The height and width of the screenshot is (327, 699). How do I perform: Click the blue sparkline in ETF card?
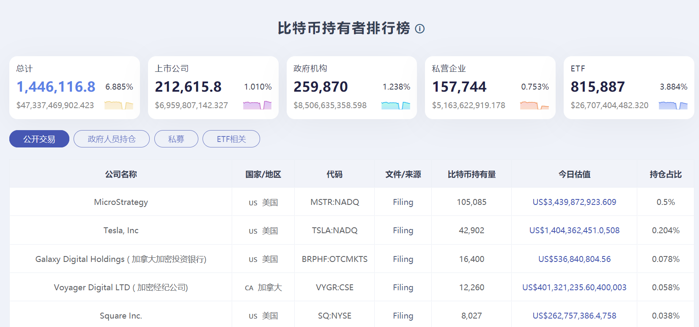pyautogui.click(x=673, y=105)
